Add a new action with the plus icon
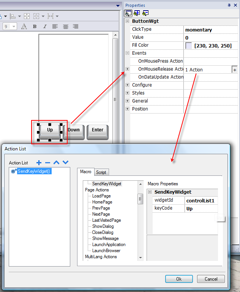Image resolution: width=240 pixels, height=292 pixels. pos(39,163)
